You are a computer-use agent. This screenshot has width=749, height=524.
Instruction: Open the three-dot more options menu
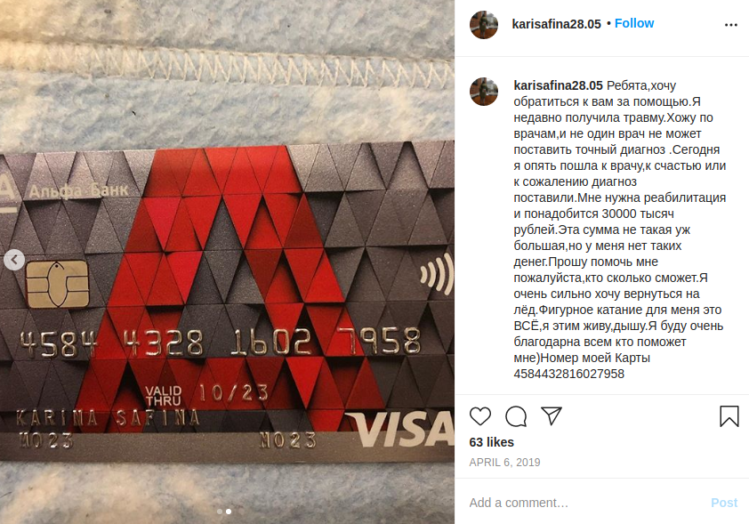(731, 25)
